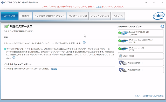Open the インテル Optane メモリー tab
The image size is (166, 102).
tap(50, 16)
